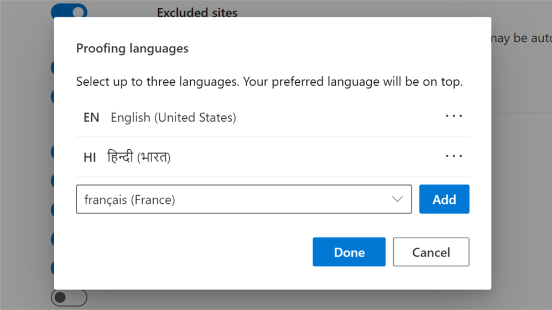Viewport: 552px width, 310px height.
Task: Click the EN language code
Action: (x=91, y=118)
